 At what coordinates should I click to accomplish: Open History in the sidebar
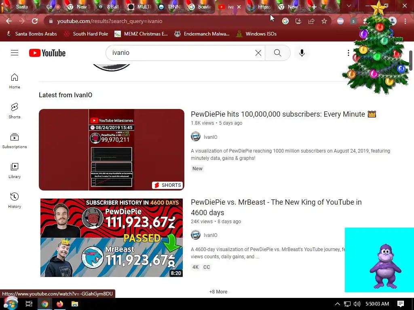(15, 200)
